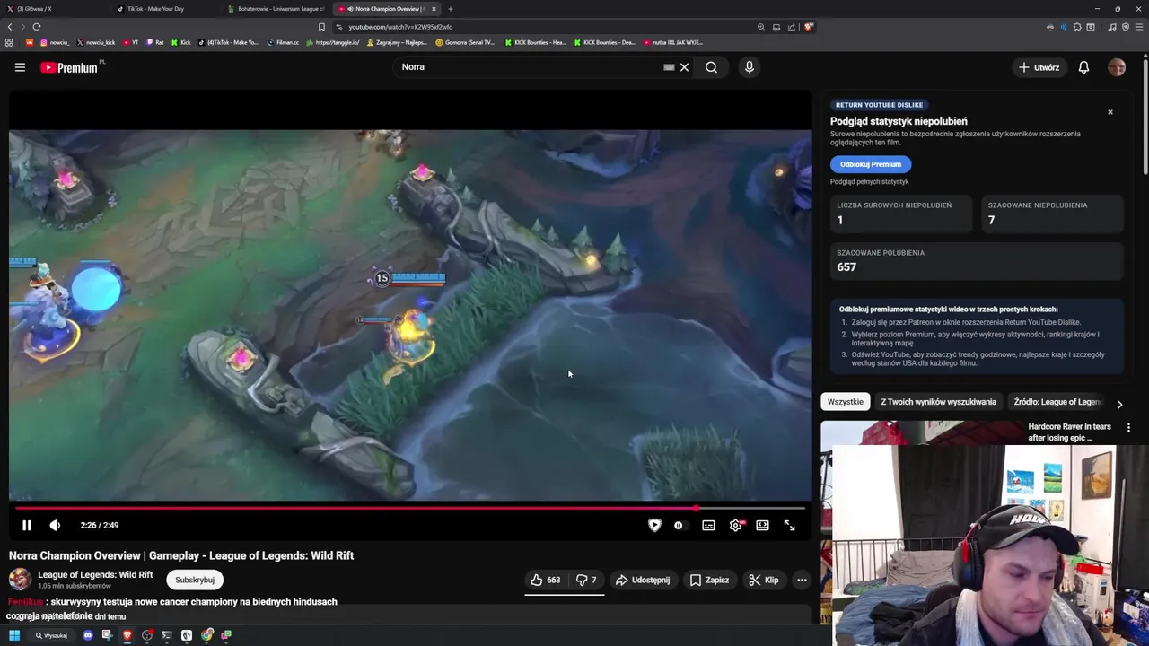Click the shield icon in player controls
The image size is (1149, 646).
click(x=654, y=526)
